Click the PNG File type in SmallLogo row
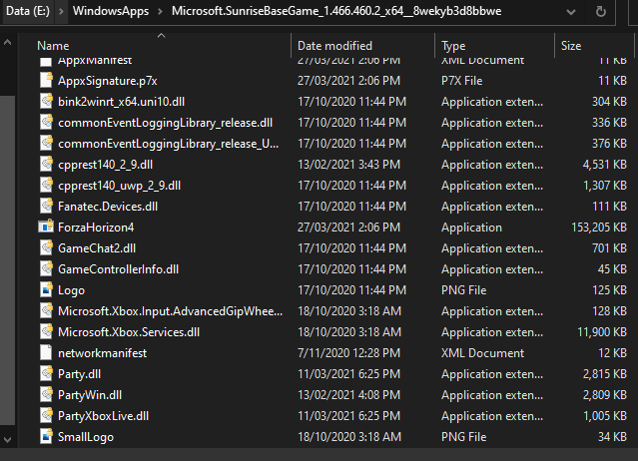Viewport: 638px width, 461px height. point(464,437)
